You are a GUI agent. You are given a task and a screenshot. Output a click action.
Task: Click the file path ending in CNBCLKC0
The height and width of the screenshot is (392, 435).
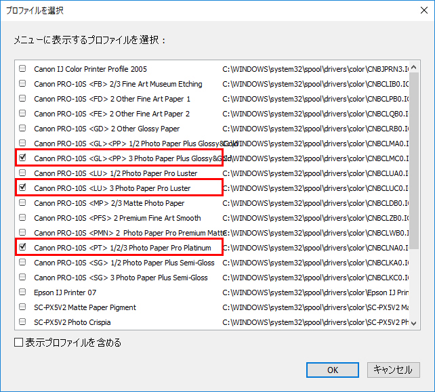[x=316, y=278]
